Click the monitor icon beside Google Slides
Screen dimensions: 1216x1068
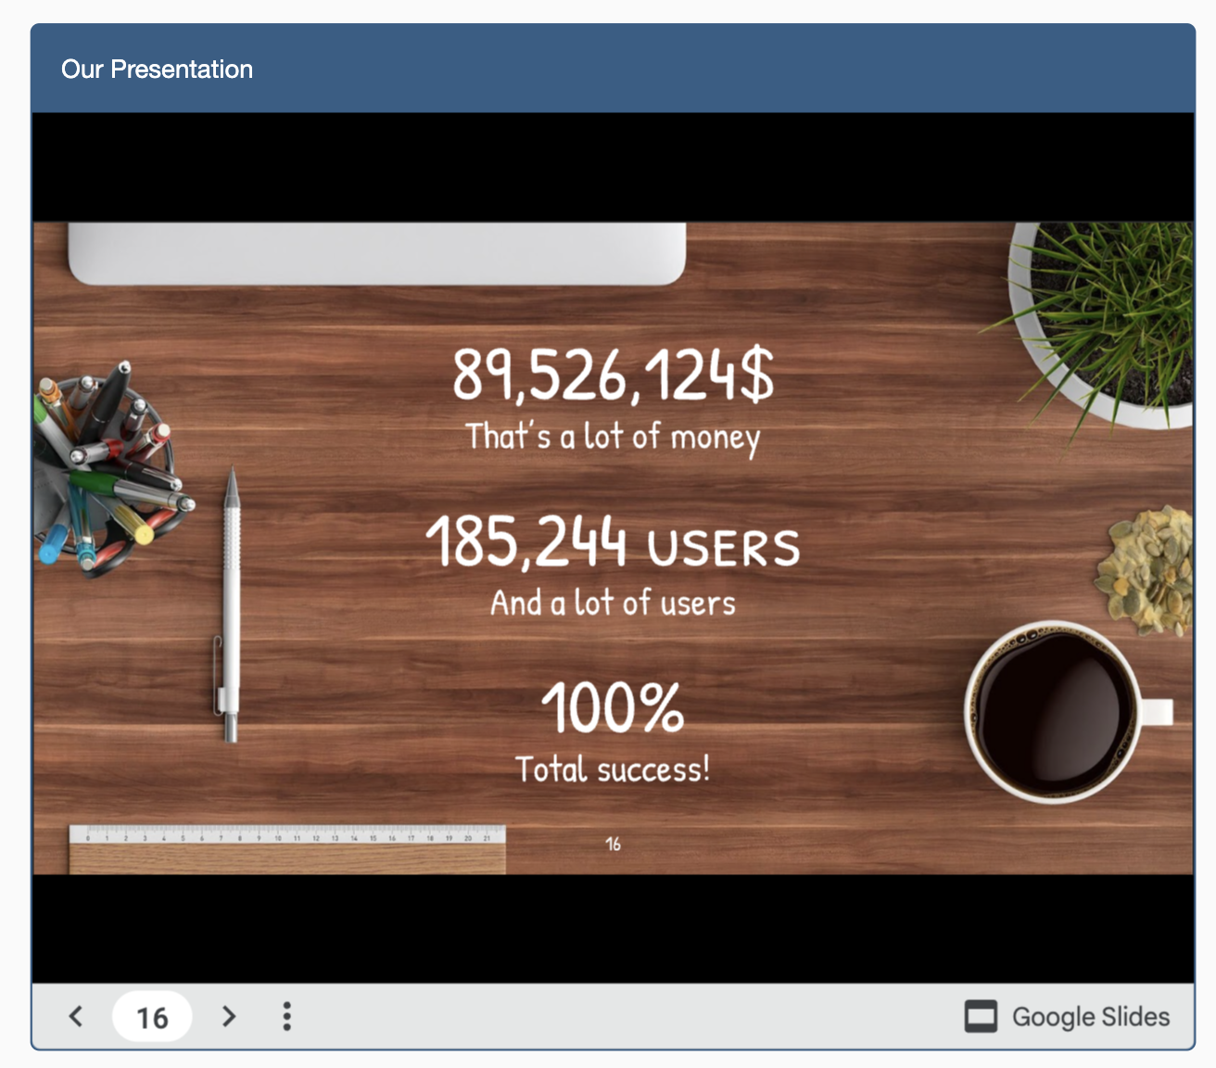982,1016
